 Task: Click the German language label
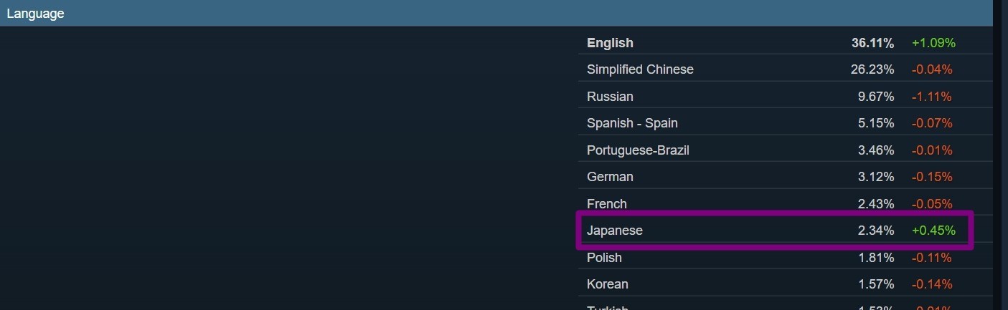(x=610, y=177)
